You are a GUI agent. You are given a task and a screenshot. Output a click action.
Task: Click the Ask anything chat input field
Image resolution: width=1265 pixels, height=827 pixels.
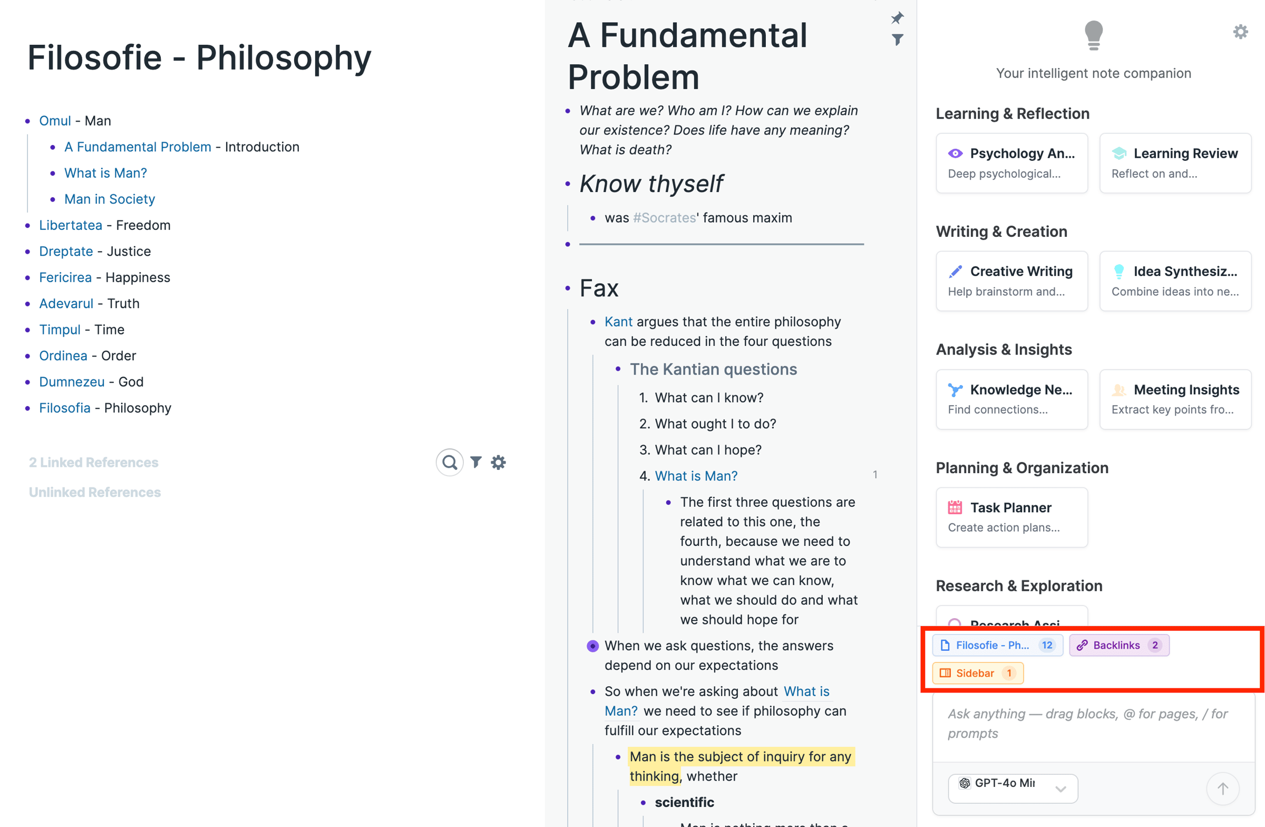point(1092,723)
